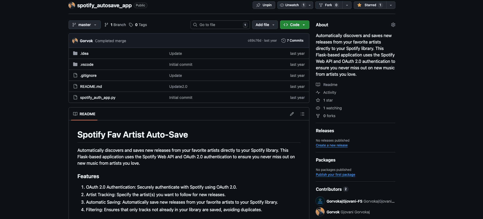The width and height of the screenshot is (483, 219).
Task: Open the 0 forks link
Action: pos(325,116)
